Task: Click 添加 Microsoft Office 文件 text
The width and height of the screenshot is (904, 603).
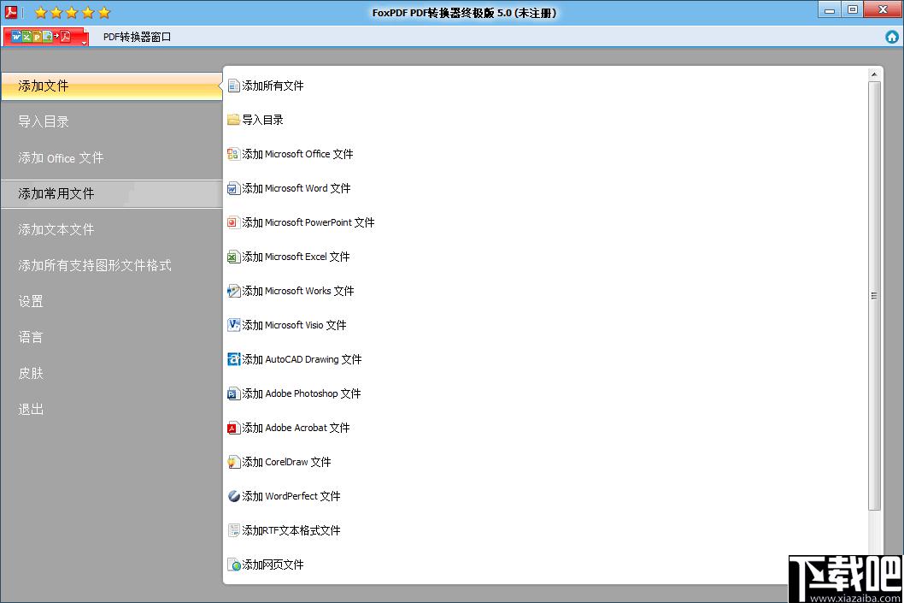Action: tap(297, 154)
